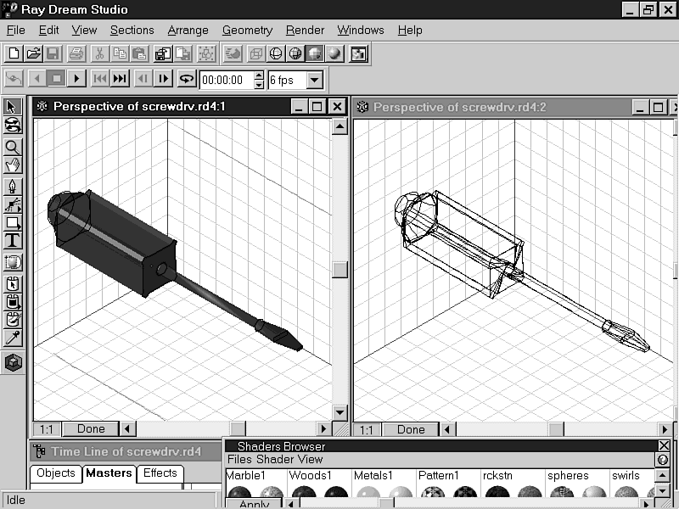Click the Print toolbar icon
Viewport: 679px width, 509px height.
pos(76,53)
